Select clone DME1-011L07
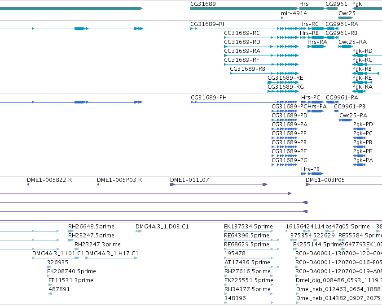Screen dimensions: 382x305 coord(189,180)
